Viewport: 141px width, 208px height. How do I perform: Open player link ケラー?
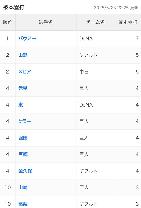tap(25, 121)
